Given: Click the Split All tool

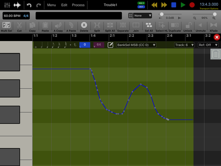Looking at the screenshot, I should pyautogui.click(x=110, y=27).
